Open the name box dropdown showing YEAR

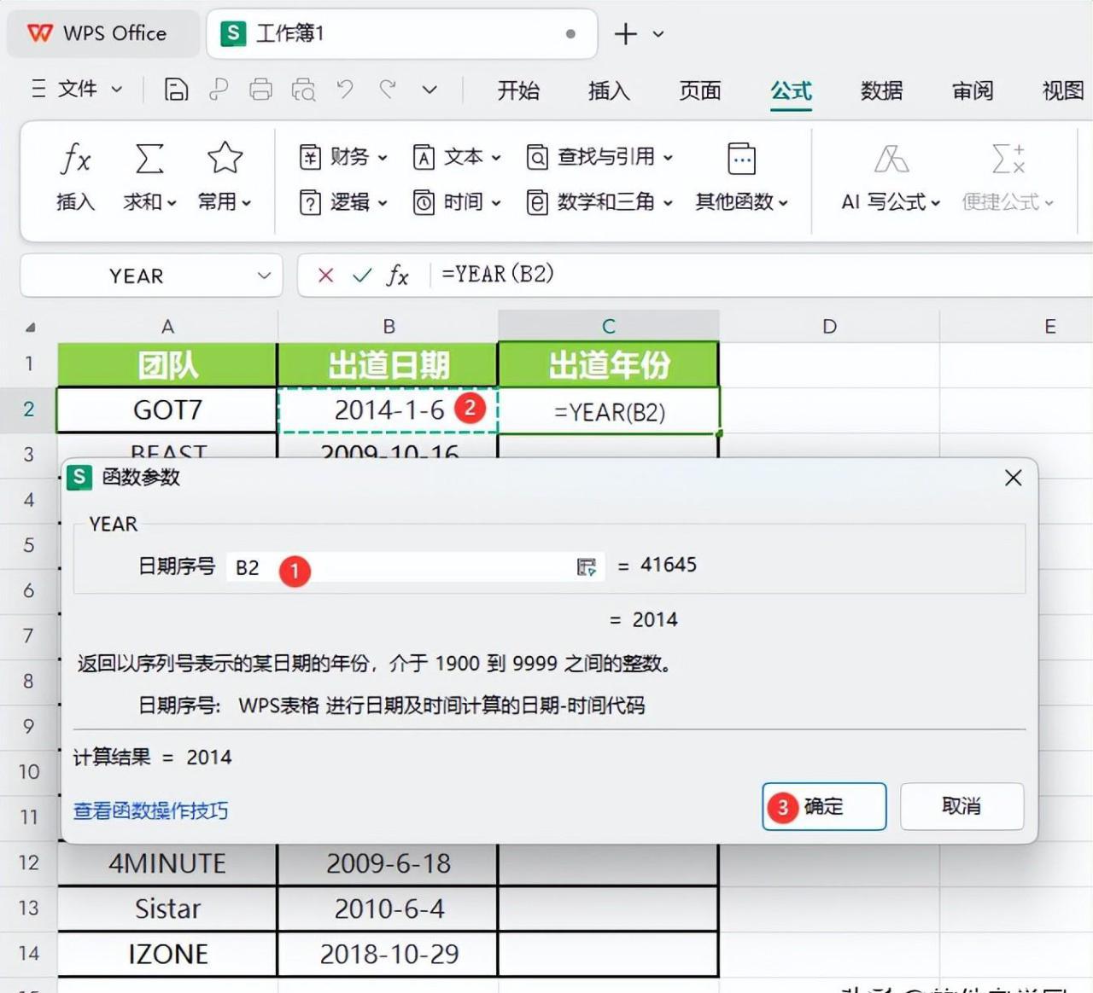(x=264, y=276)
